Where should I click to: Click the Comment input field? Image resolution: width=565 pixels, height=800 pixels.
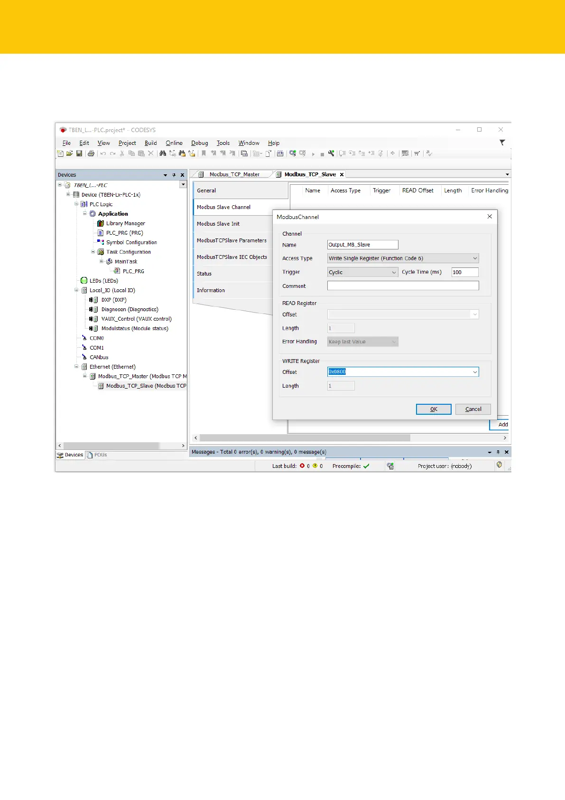(403, 286)
